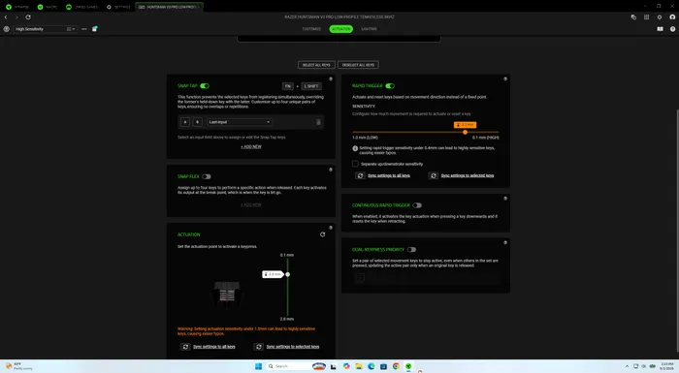The width and height of the screenshot is (679, 373).
Task: Switch to the Settings tab
Action: [x=118, y=7]
